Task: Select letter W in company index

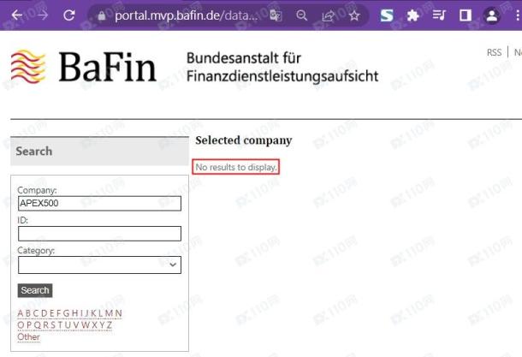Action: pyautogui.click(x=86, y=324)
